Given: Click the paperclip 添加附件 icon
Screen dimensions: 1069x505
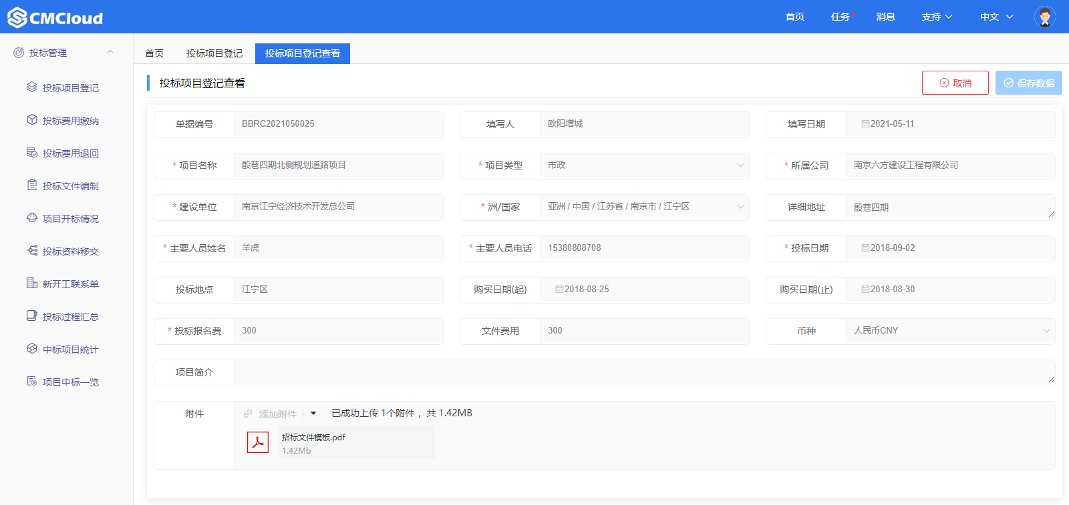Looking at the screenshot, I should [x=248, y=414].
